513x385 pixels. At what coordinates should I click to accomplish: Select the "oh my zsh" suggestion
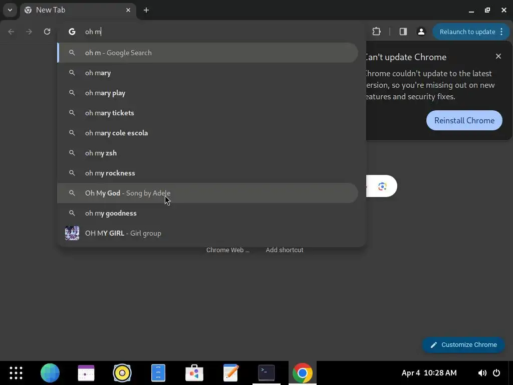click(x=208, y=153)
